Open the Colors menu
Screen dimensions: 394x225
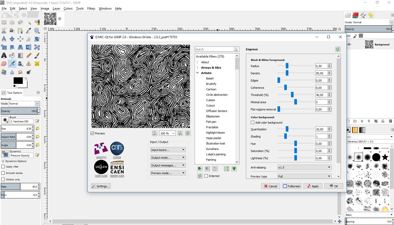tap(68, 9)
